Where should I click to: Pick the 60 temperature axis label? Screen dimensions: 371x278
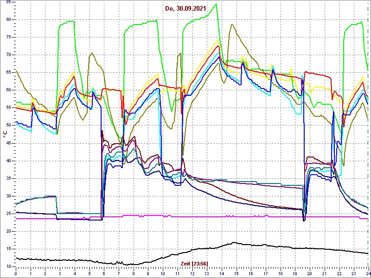pyautogui.click(x=8, y=90)
